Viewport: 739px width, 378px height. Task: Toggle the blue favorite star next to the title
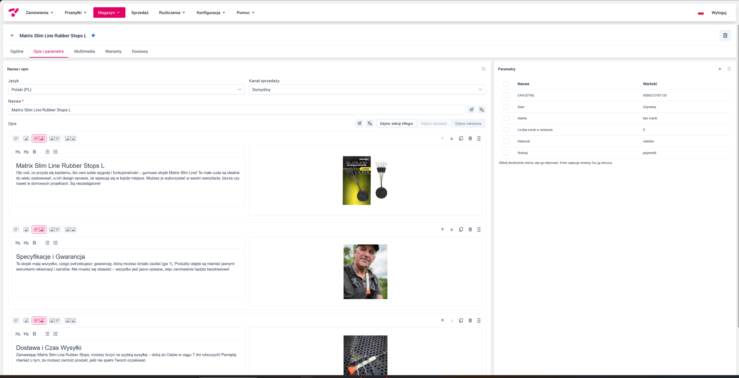click(x=93, y=35)
